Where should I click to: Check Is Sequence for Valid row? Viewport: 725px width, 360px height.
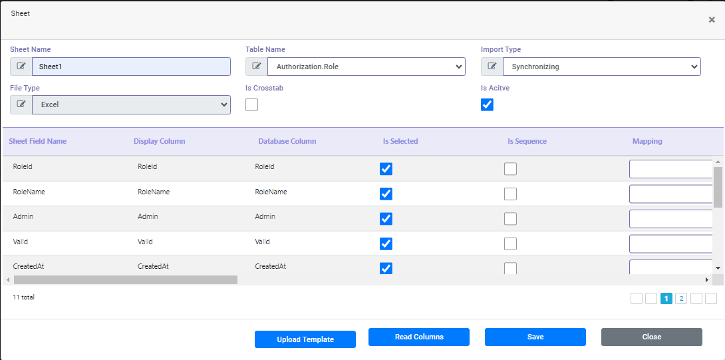(x=510, y=244)
